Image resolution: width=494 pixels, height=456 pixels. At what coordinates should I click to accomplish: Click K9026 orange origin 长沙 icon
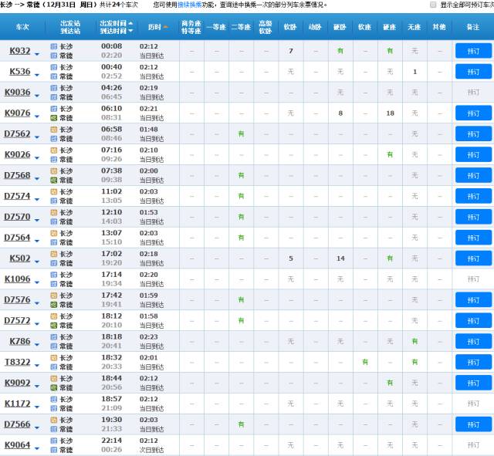(x=54, y=150)
